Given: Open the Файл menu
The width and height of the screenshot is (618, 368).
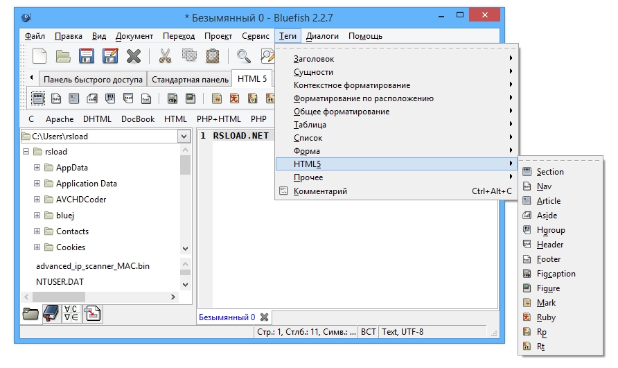Looking at the screenshot, I should click(35, 36).
